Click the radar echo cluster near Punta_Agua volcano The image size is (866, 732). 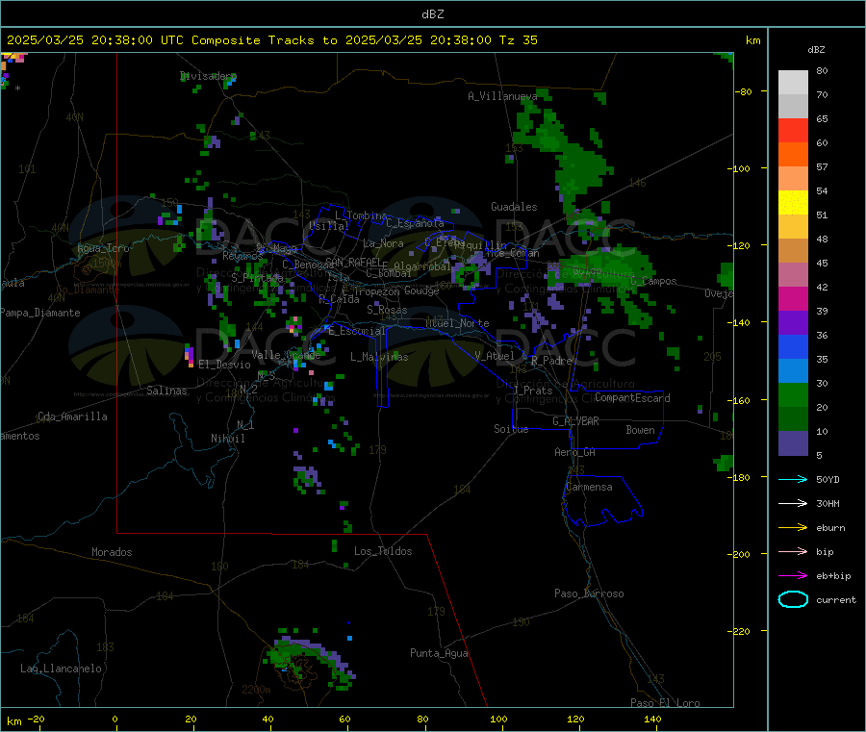309,660
